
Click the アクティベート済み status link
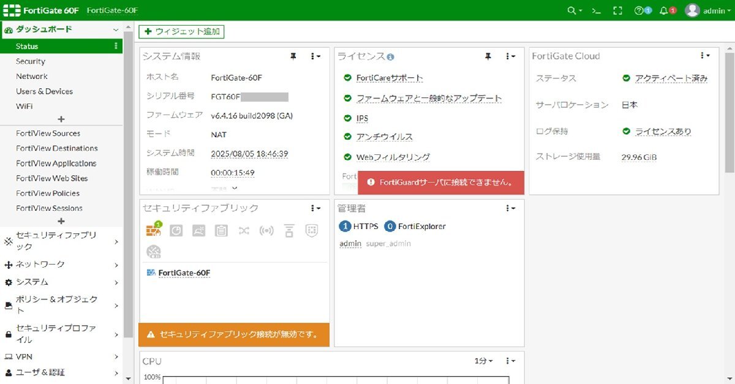[x=671, y=78]
